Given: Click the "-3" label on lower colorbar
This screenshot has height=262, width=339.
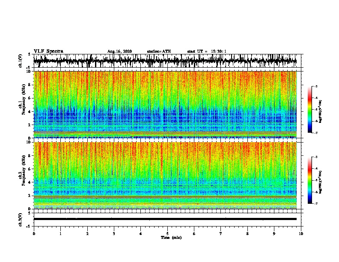Looking at the screenshot, I should (x=316, y=157).
